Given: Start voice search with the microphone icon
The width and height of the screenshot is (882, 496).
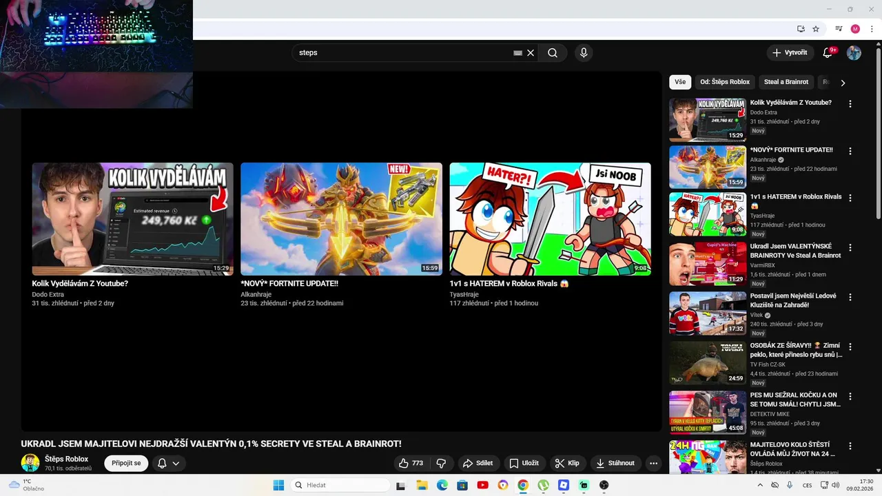Looking at the screenshot, I should pos(584,52).
